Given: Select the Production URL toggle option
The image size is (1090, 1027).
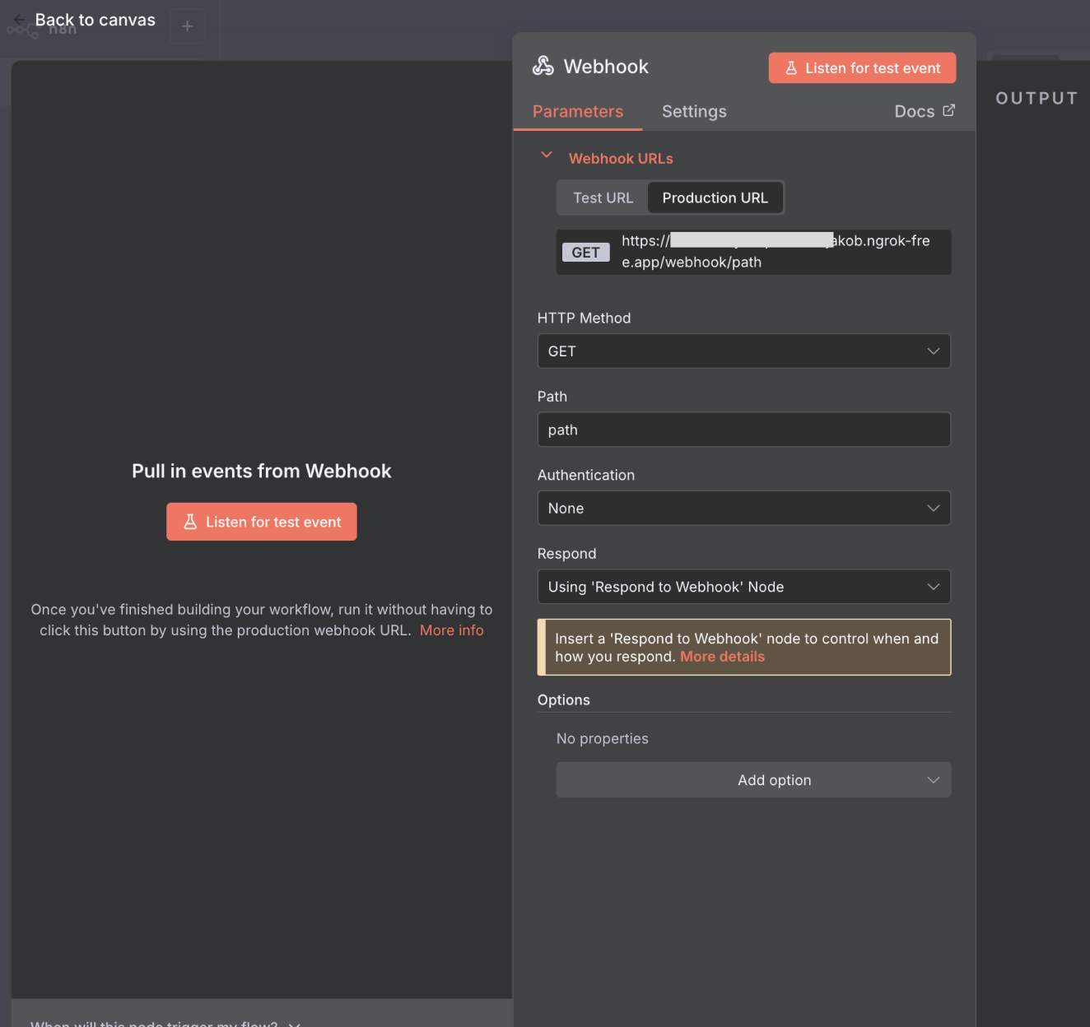Looking at the screenshot, I should coord(715,198).
